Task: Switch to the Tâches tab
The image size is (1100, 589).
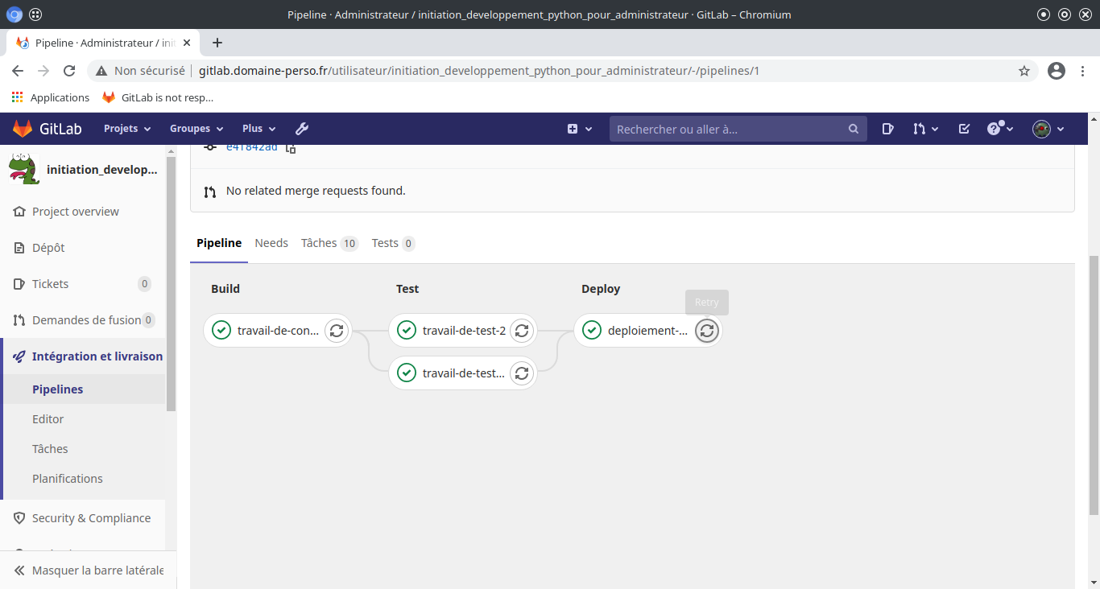Action: (x=329, y=243)
